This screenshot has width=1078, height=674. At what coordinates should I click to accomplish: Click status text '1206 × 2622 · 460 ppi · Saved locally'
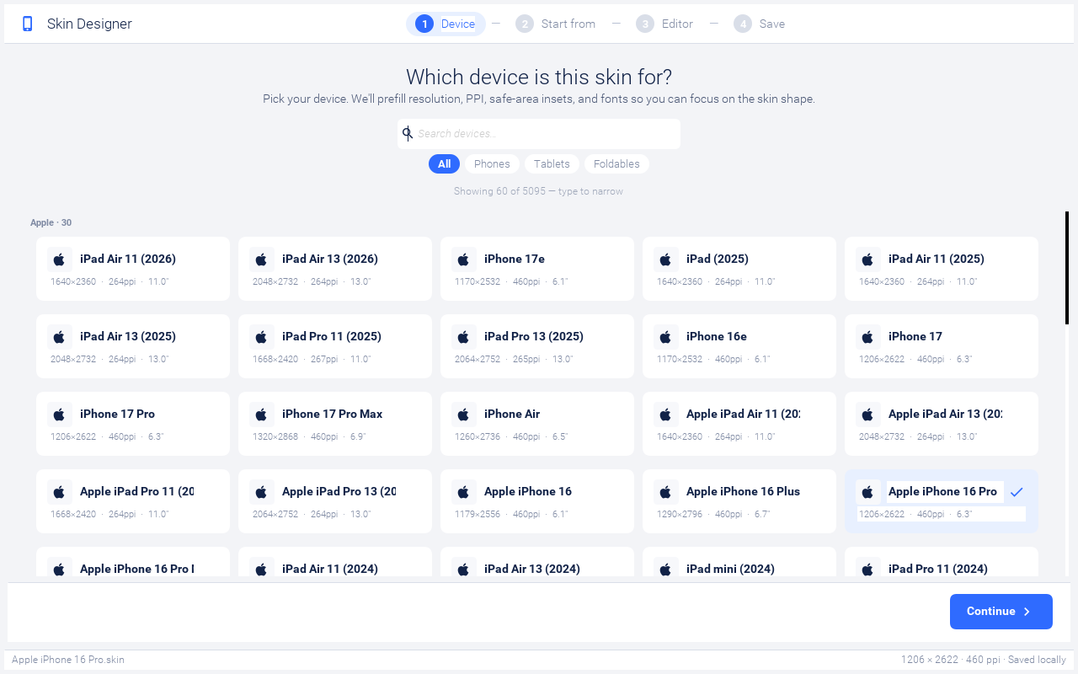(984, 660)
